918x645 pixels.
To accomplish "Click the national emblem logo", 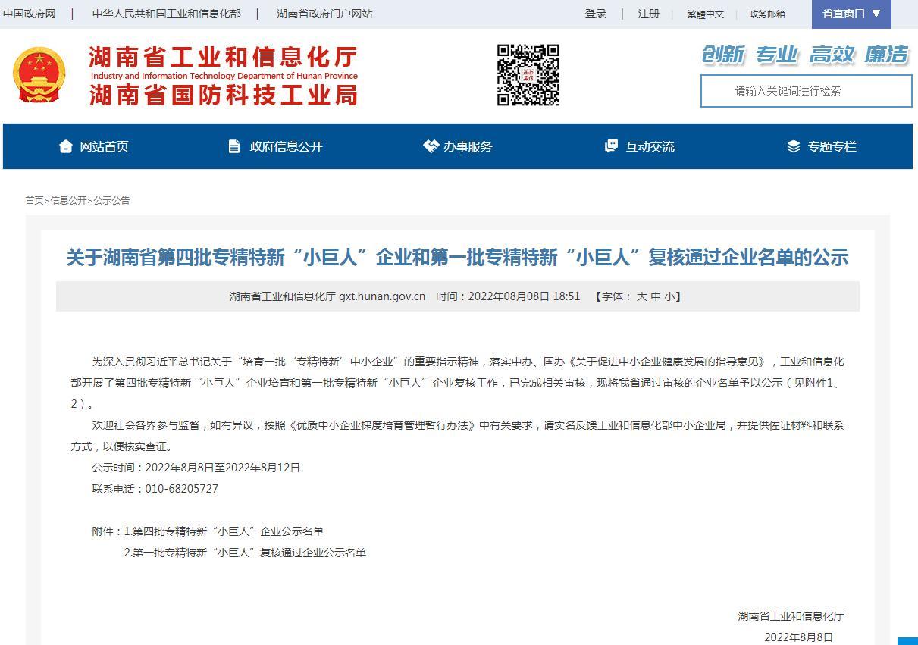I will (39, 75).
